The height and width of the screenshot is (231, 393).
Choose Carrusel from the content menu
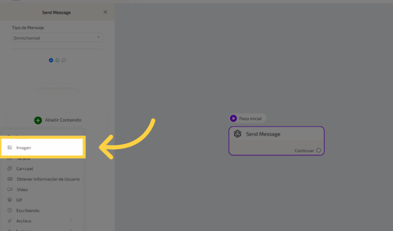click(x=25, y=169)
